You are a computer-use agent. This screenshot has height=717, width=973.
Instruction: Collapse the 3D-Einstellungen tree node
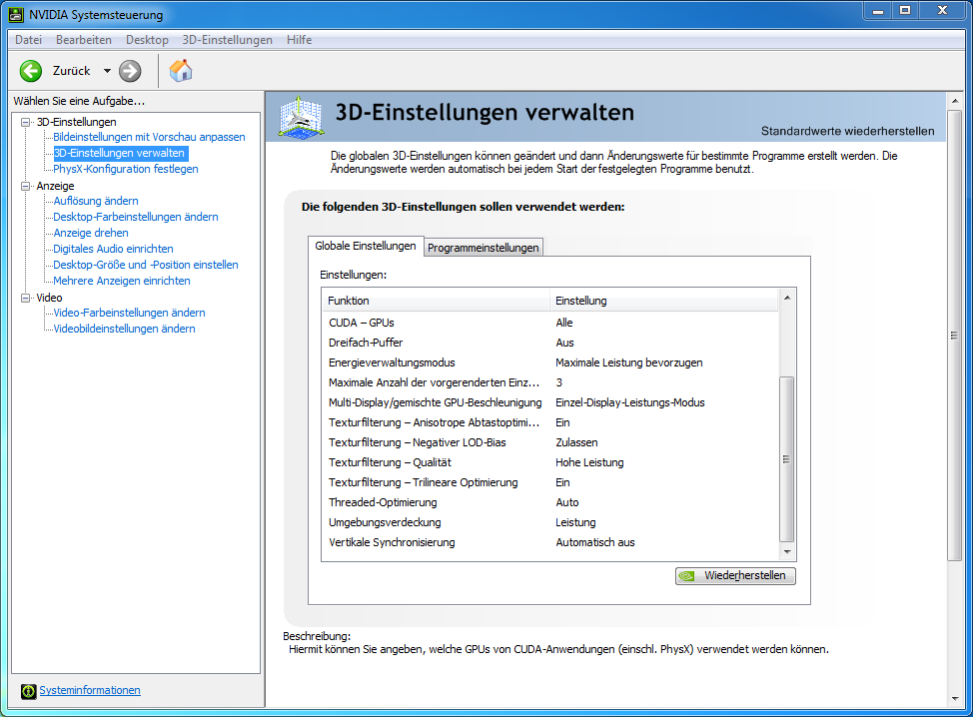tap(25, 122)
